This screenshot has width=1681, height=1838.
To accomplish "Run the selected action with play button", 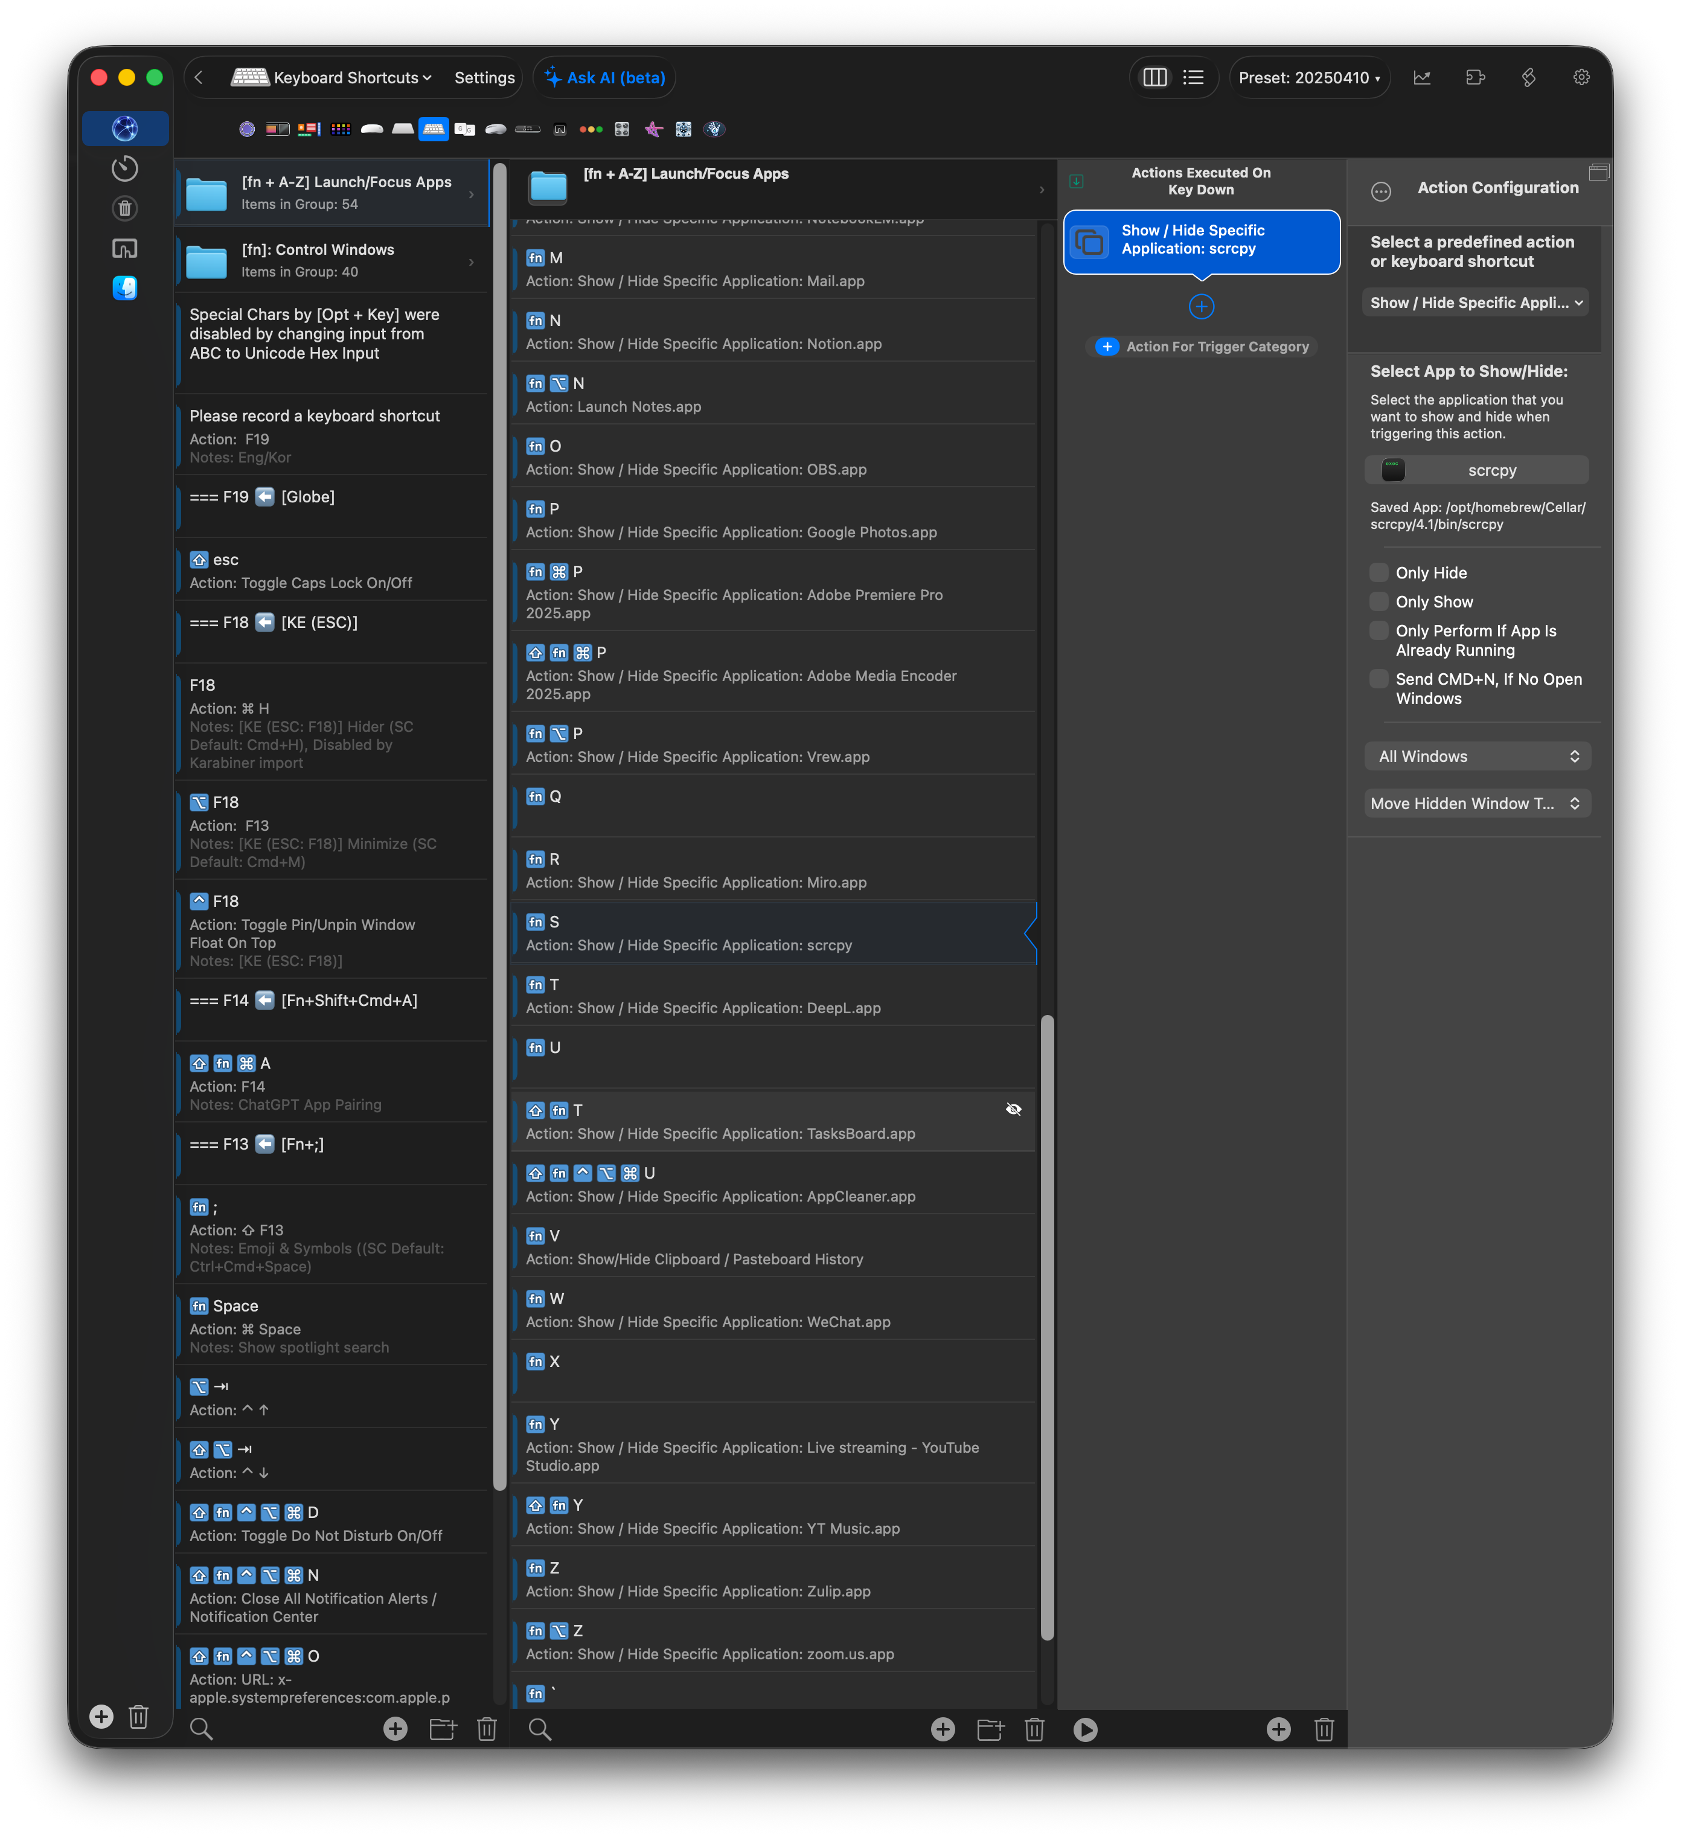I will (x=1086, y=1729).
